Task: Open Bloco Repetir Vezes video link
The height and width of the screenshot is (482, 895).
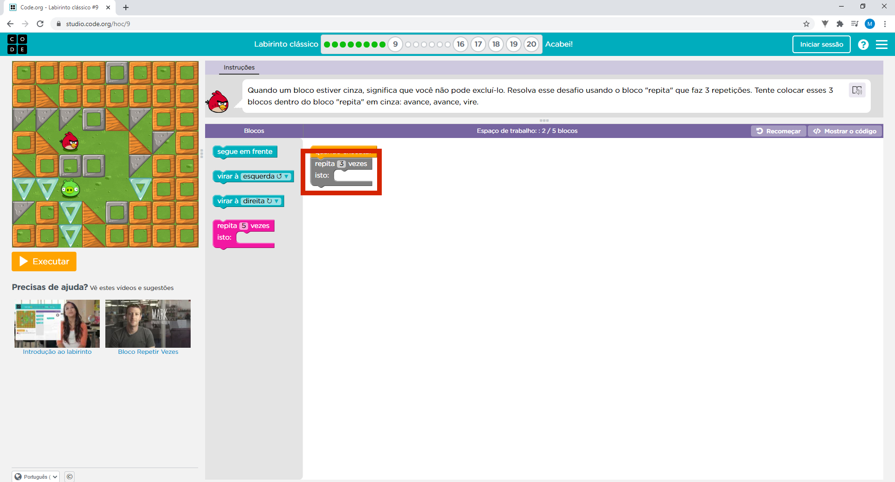Action: [x=148, y=352]
